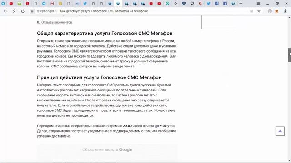Click the telephongid.ru domain in address bar
This screenshot has height=163, width=291.
tap(47, 11)
